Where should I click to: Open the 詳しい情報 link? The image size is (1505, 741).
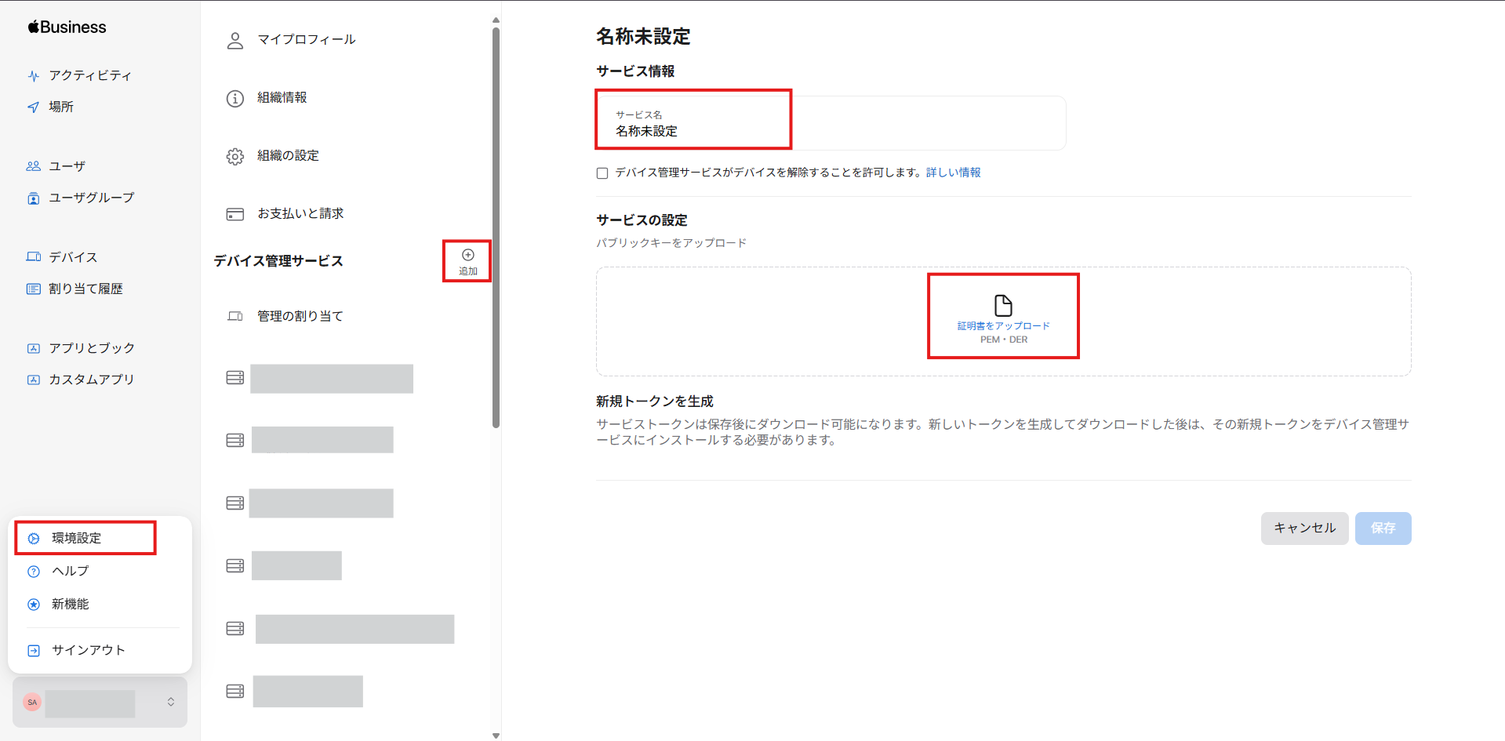point(952,173)
